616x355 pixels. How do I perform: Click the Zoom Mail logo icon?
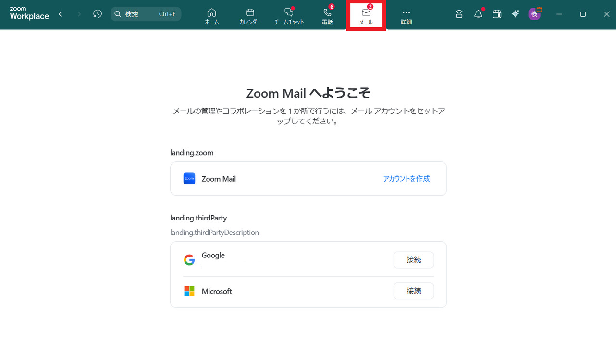(x=189, y=179)
